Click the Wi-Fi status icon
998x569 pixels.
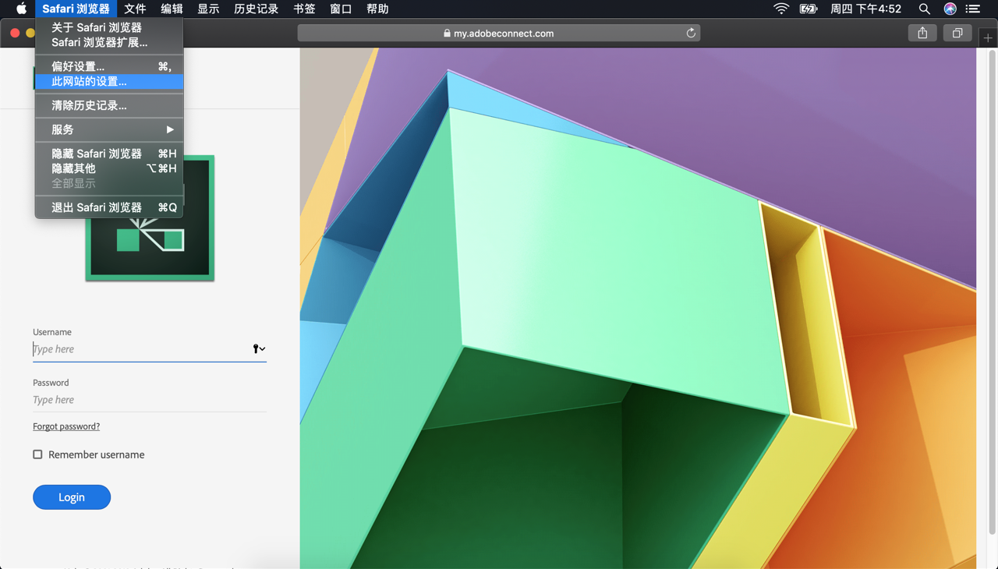pos(780,9)
